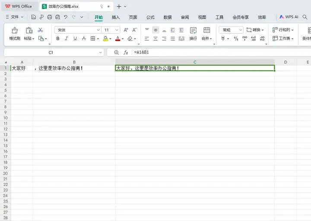
Task: Switch to the 视图 View tab
Action: click(x=202, y=17)
